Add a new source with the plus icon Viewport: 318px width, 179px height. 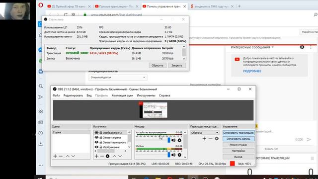pos(96,156)
